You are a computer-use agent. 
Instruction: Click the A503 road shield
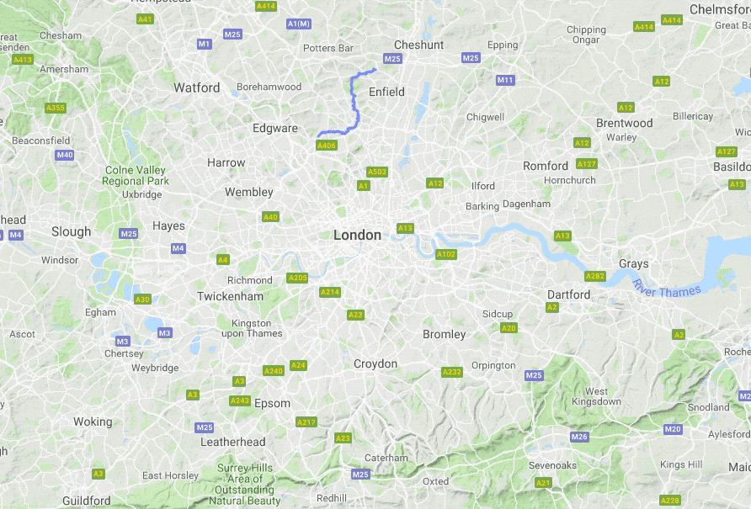tap(377, 172)
